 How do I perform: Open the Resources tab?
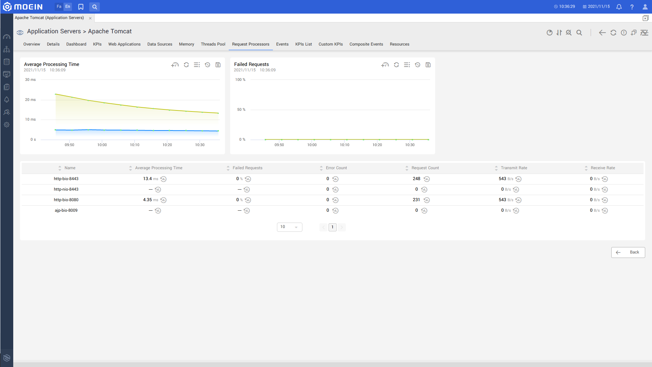pyautogui.click(x=399, y=45)
